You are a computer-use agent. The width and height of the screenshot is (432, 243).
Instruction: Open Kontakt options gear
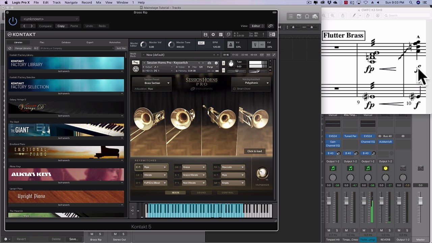point(213,34)
